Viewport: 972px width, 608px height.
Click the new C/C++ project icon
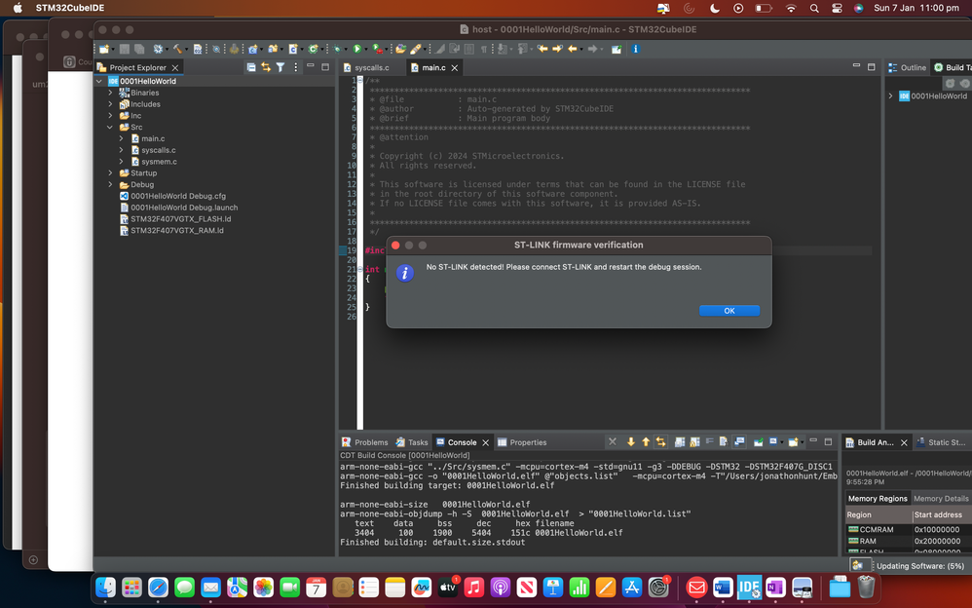[x=252, y=49]
